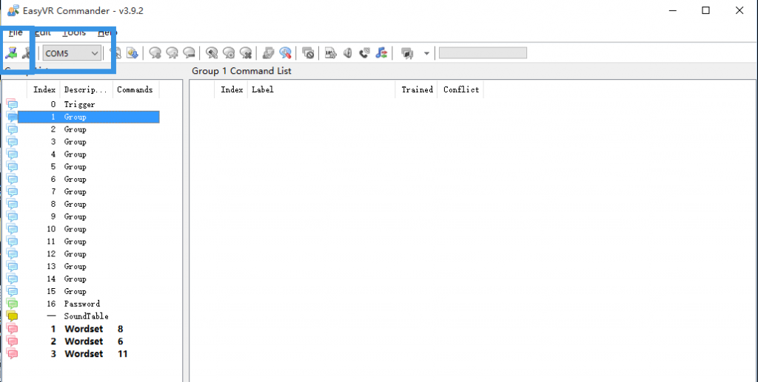Select the green Password bubble icon
This screenshot has height=382, width=758.
pos(13,304)
